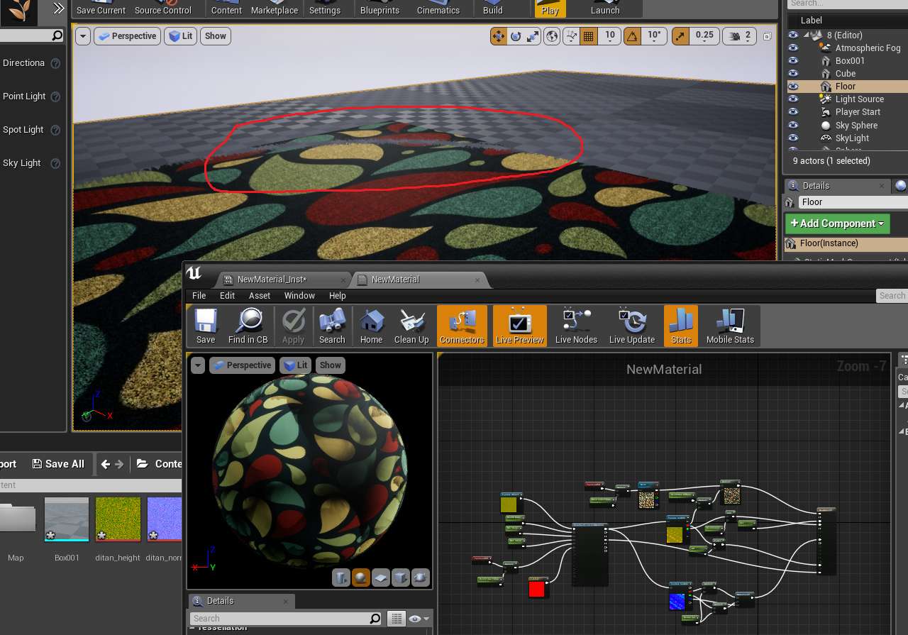Click Show button in main viewport
Screen dimensions: 908x635
pos(216,36)
